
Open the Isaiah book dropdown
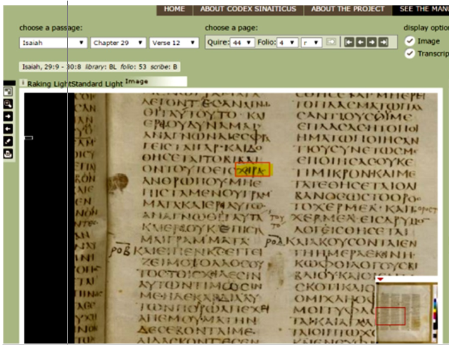point(53,43)
